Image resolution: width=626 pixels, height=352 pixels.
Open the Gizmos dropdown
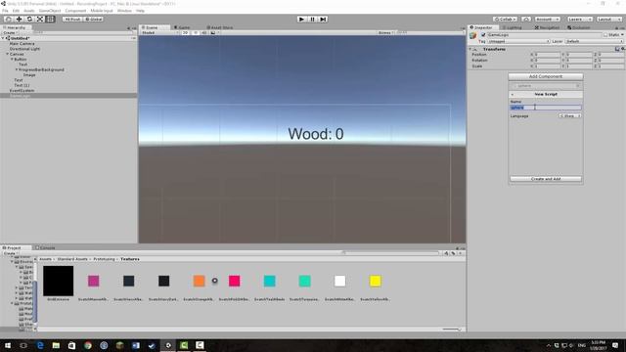(x=386, y=32)
